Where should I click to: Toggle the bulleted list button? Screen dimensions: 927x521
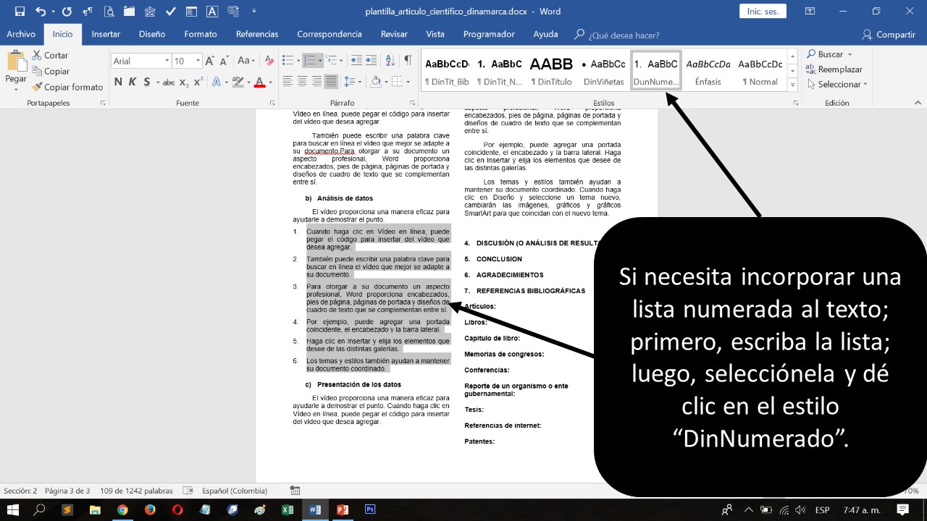[288, 61]
